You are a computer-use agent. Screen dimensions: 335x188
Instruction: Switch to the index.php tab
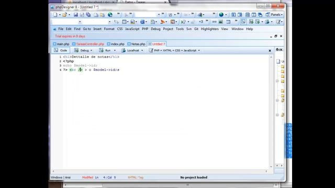coord(116,44)
